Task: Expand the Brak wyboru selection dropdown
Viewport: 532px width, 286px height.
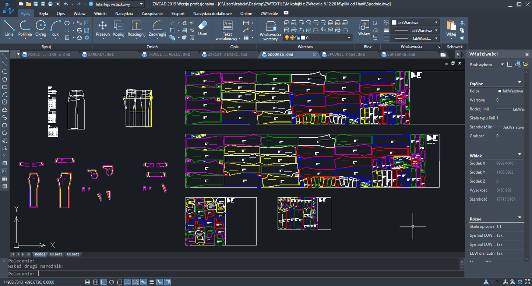Action: click(487, 64)
